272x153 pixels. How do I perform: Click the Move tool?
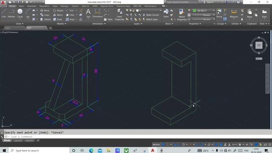point(45,11)
